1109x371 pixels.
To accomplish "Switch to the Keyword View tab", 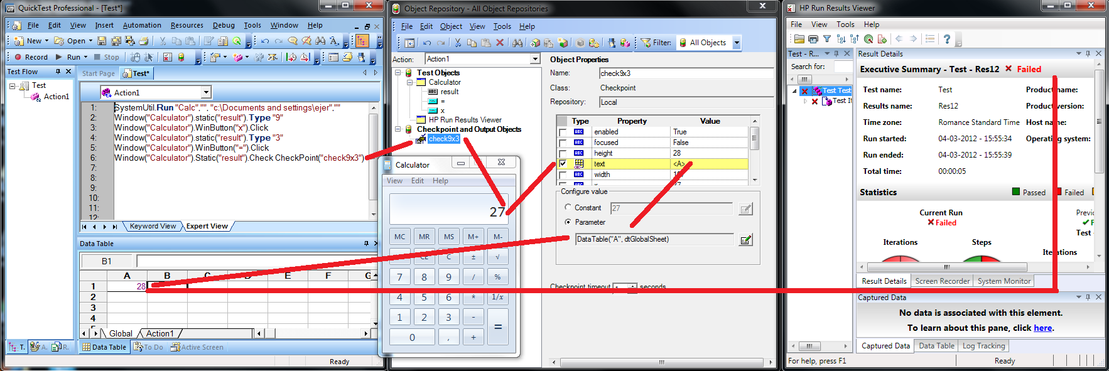I will click(153, 226).
